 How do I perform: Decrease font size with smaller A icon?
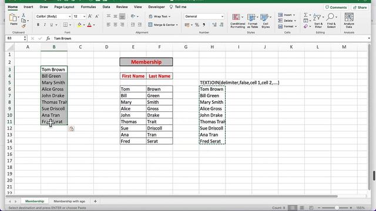click(x=97, y=16)
